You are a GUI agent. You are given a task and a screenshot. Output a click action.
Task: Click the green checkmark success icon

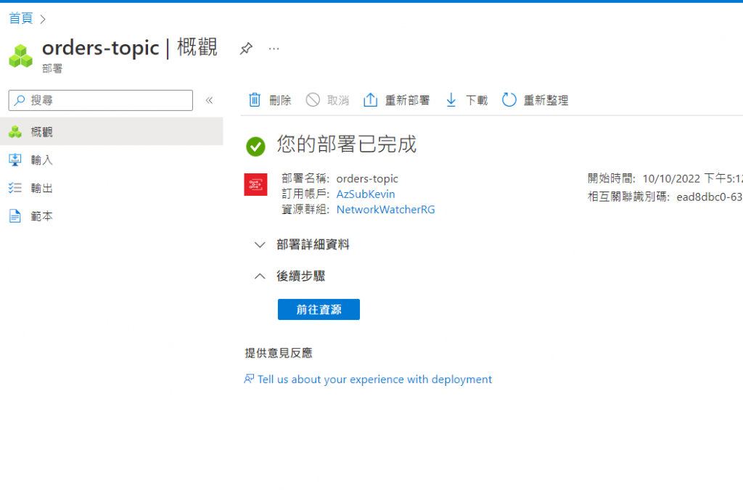tap(256, 147)
